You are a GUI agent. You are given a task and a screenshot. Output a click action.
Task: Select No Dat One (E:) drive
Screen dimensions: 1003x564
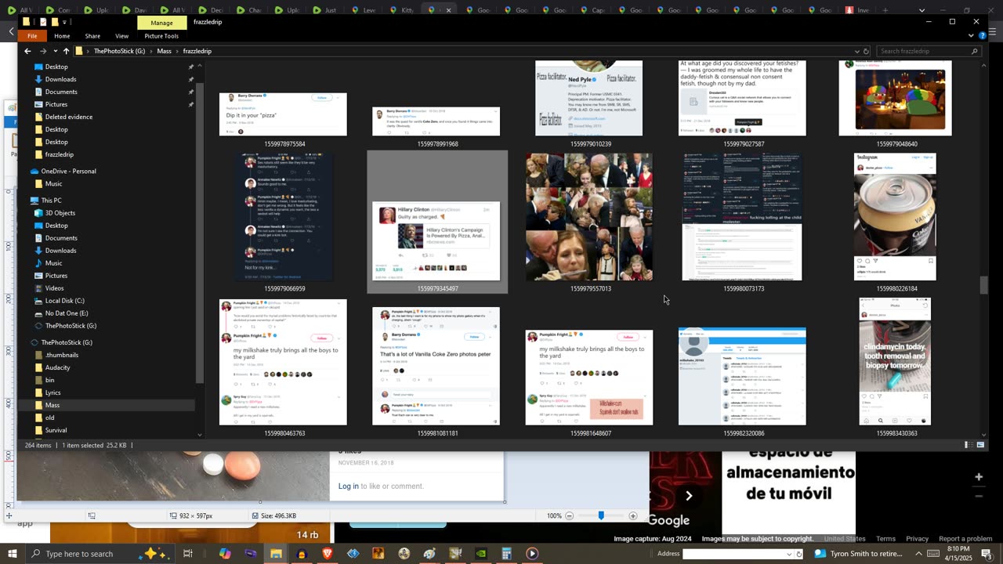click(x=67, y=313)
